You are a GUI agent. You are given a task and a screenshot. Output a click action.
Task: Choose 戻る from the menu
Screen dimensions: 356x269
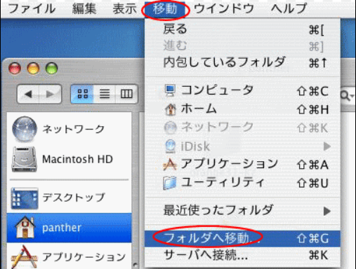pos(242,29)
